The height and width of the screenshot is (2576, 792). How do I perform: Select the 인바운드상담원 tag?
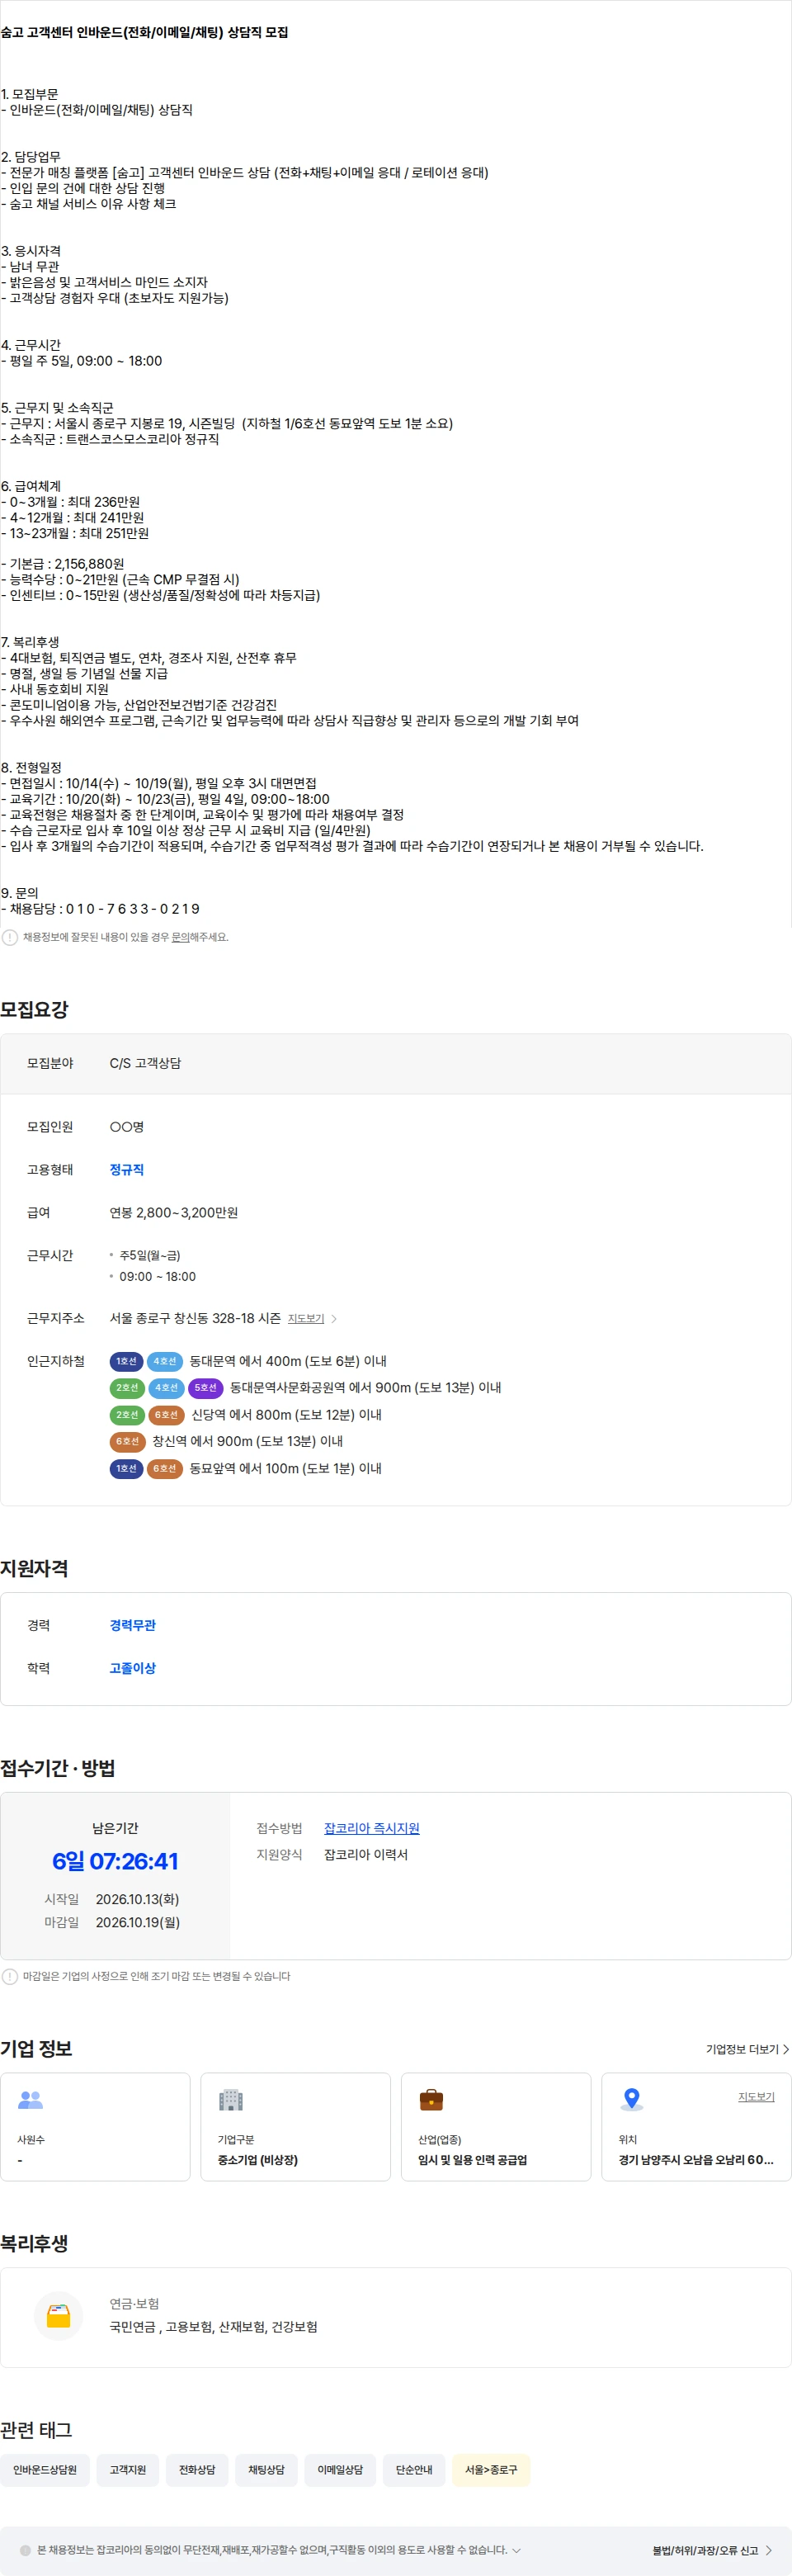point(45,2470)
